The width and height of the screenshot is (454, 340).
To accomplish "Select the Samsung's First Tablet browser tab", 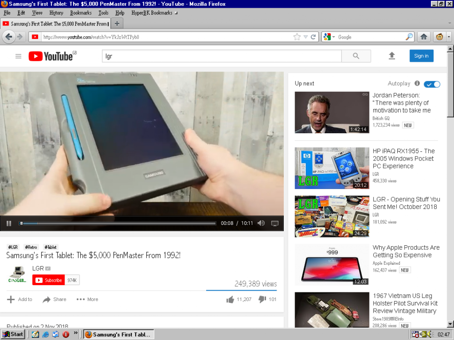I will pos(56,24).
